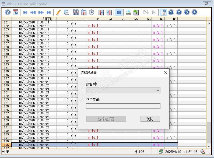
Task: Open the select columns icon
Action: (x=84, y=12)
